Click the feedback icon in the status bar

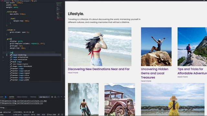tap(59, 115)
